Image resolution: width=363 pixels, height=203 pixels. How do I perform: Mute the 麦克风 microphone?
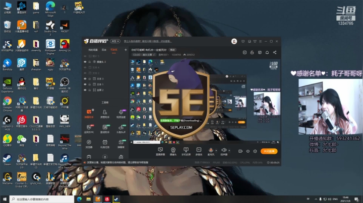pyautogui.click(x=211, y=152)
